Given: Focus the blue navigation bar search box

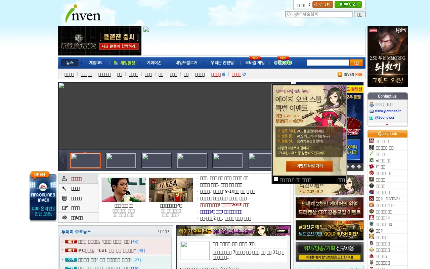Looking at the screenshot, I should (x=328, y=63).
